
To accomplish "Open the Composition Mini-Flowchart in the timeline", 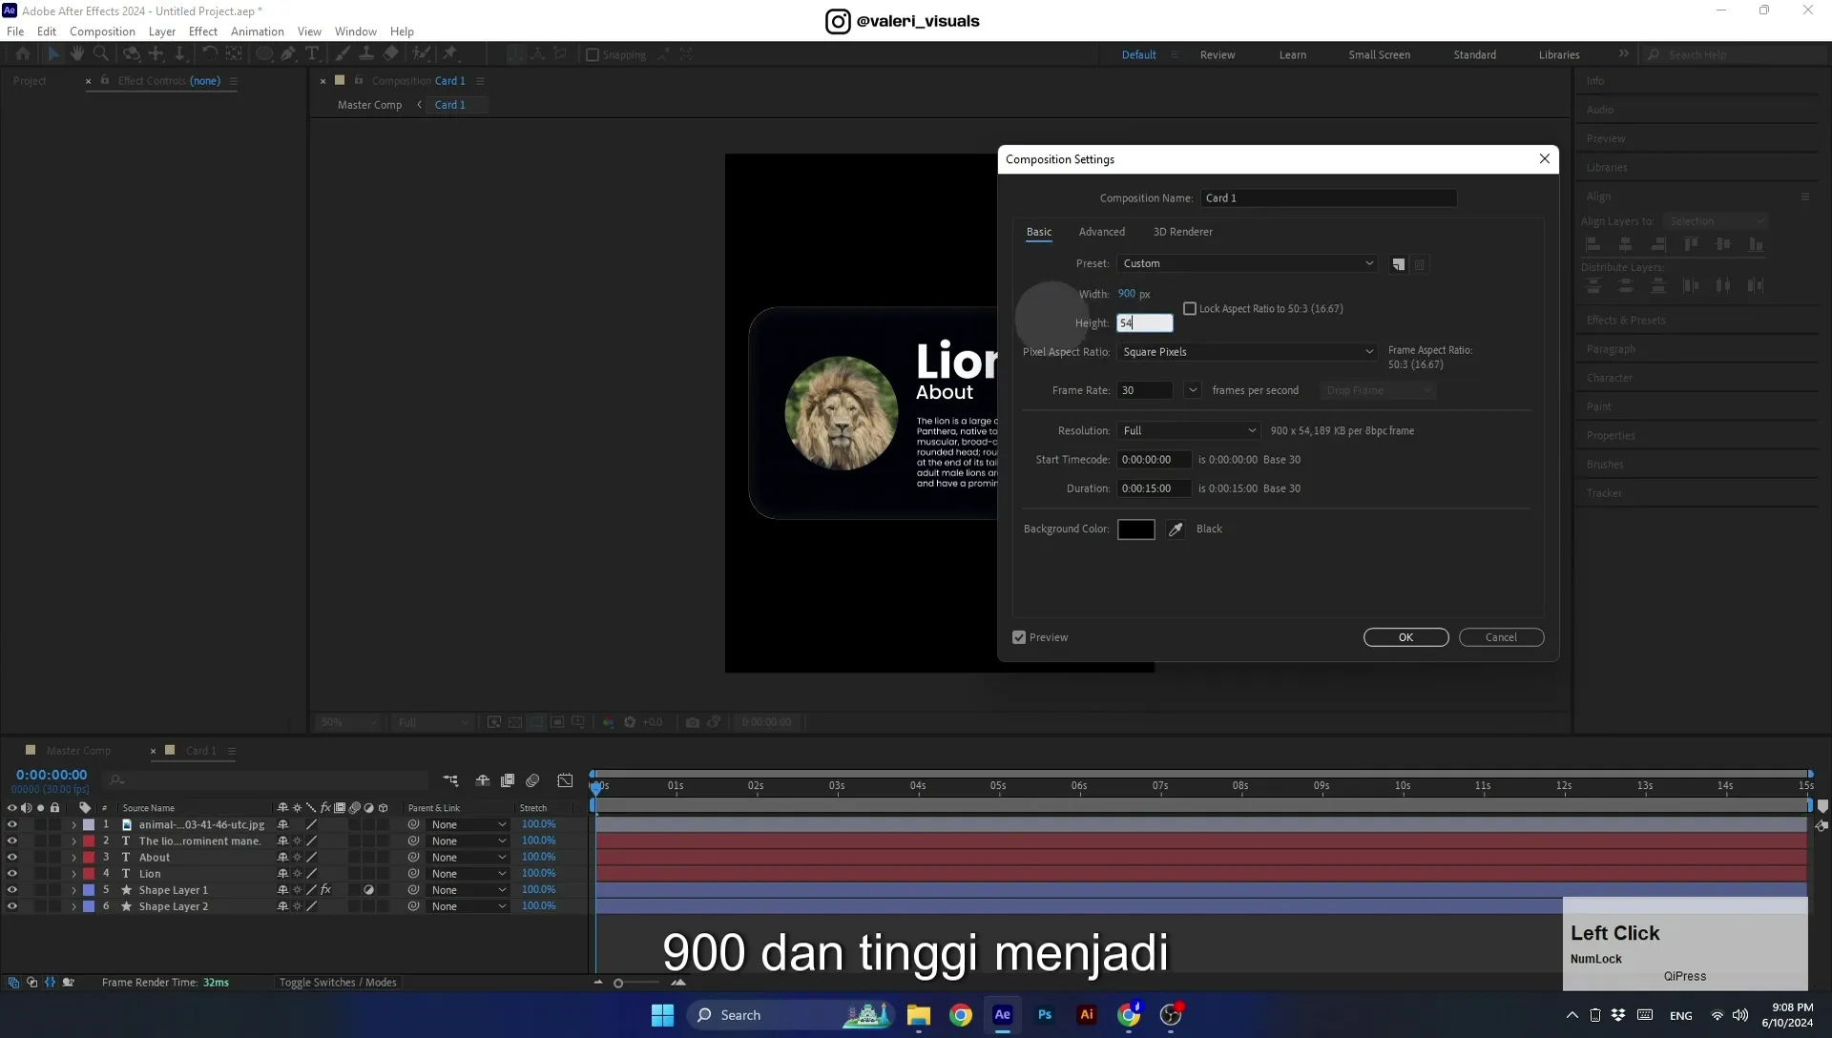I will [x=450, y=780].
